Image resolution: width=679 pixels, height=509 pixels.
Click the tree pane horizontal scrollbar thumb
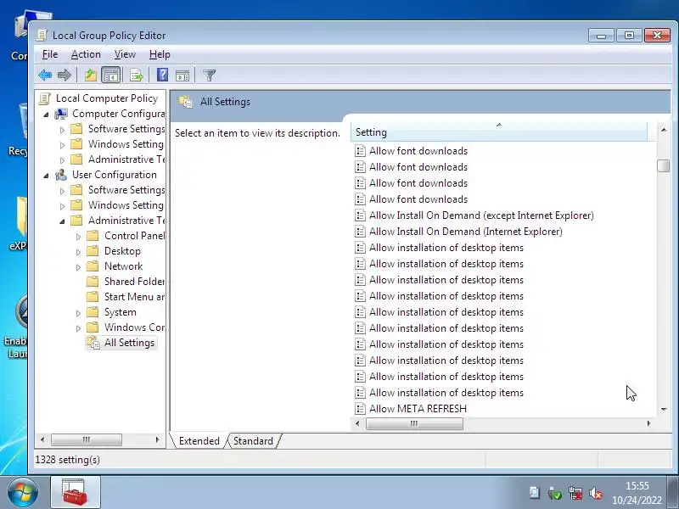[x=87, y=439]
